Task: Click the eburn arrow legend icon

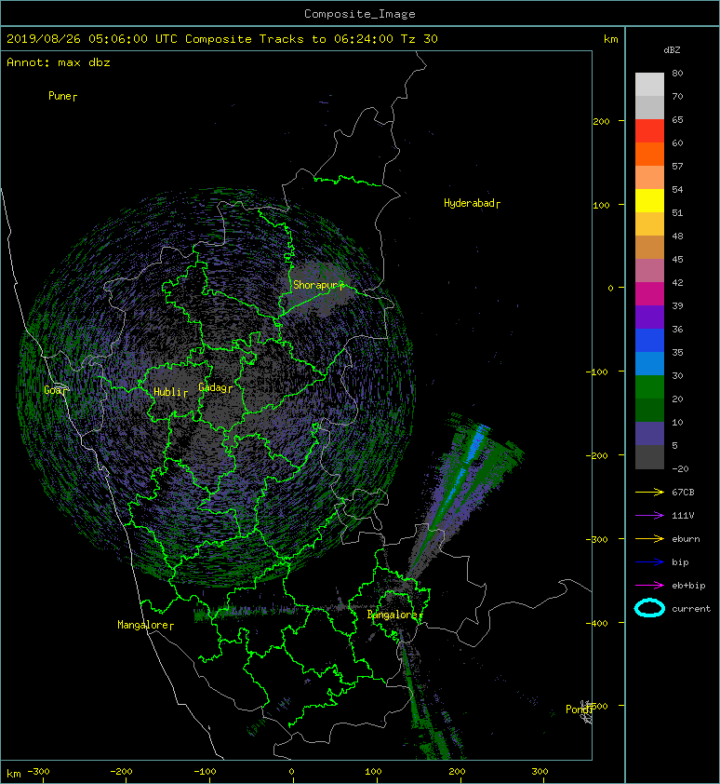Action: pos(649,538)
